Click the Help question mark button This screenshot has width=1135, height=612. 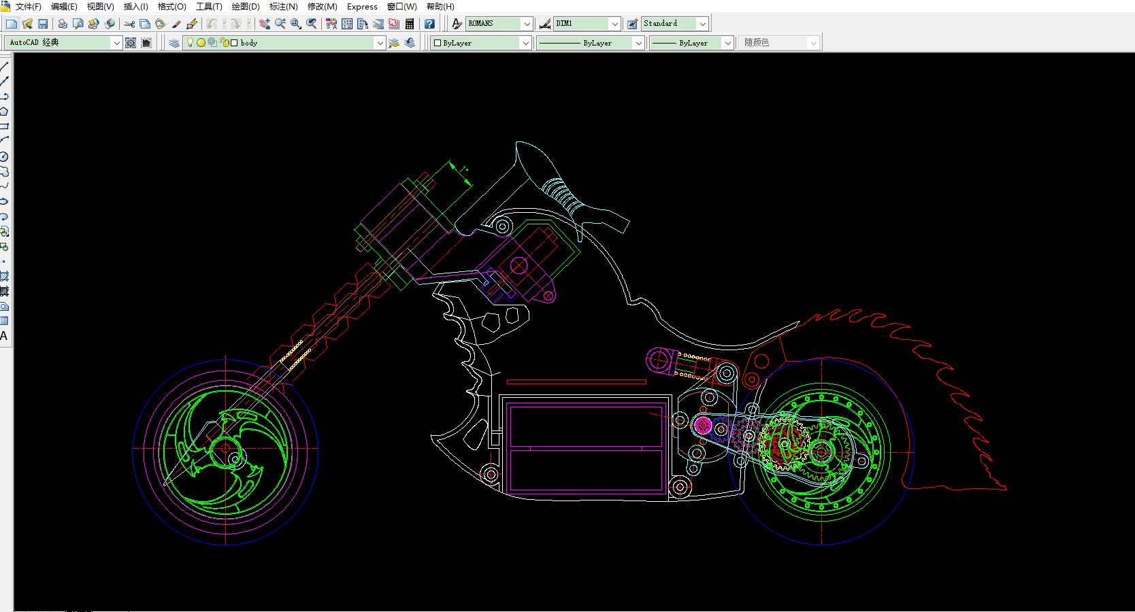(430, 23)
